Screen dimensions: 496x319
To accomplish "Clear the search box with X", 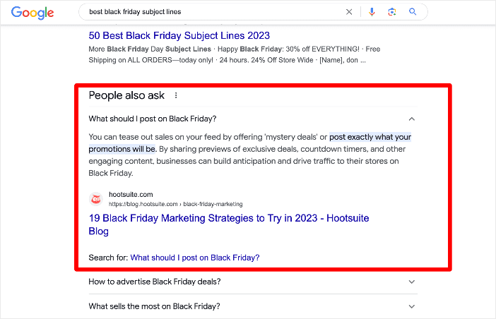I will pos(349,12).
